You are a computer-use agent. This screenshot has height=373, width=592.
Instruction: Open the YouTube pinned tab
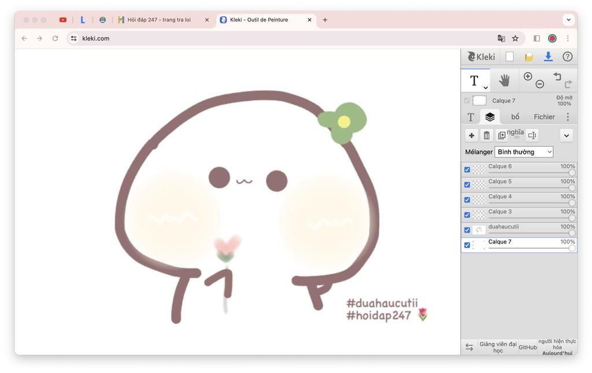[63, 20]
